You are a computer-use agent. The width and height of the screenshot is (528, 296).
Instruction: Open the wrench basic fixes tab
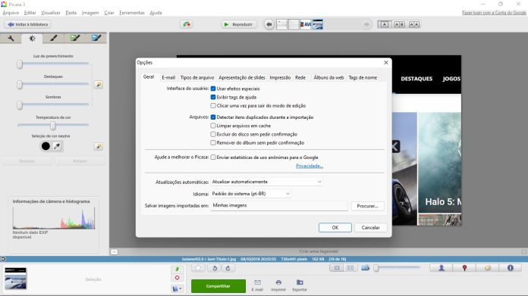11,39
